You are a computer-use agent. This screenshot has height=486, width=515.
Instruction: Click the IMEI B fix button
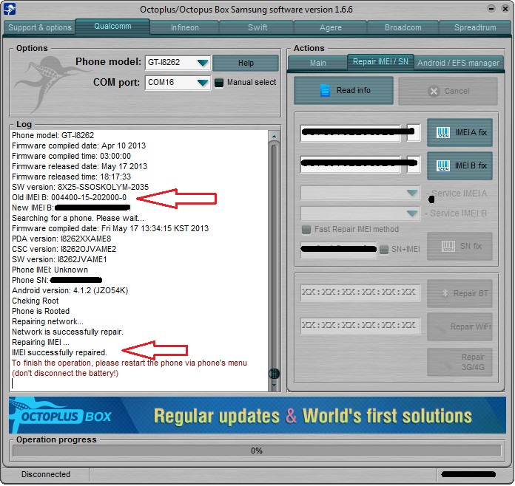(x=460, y=165)
